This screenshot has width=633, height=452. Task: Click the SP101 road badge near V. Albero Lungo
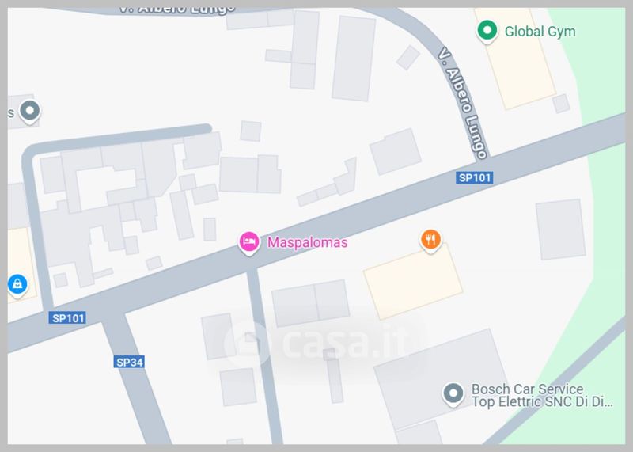click(474, 178)
